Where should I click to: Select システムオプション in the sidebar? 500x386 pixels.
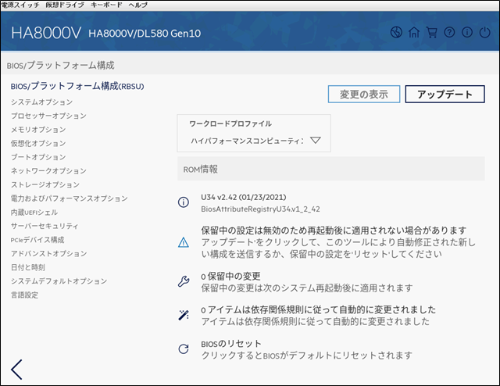[x=42, y=102]
